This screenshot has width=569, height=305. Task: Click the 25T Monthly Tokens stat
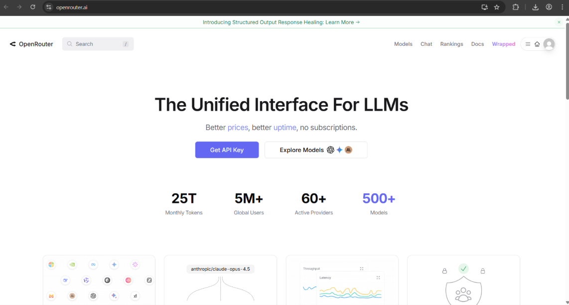pos(184,203)
